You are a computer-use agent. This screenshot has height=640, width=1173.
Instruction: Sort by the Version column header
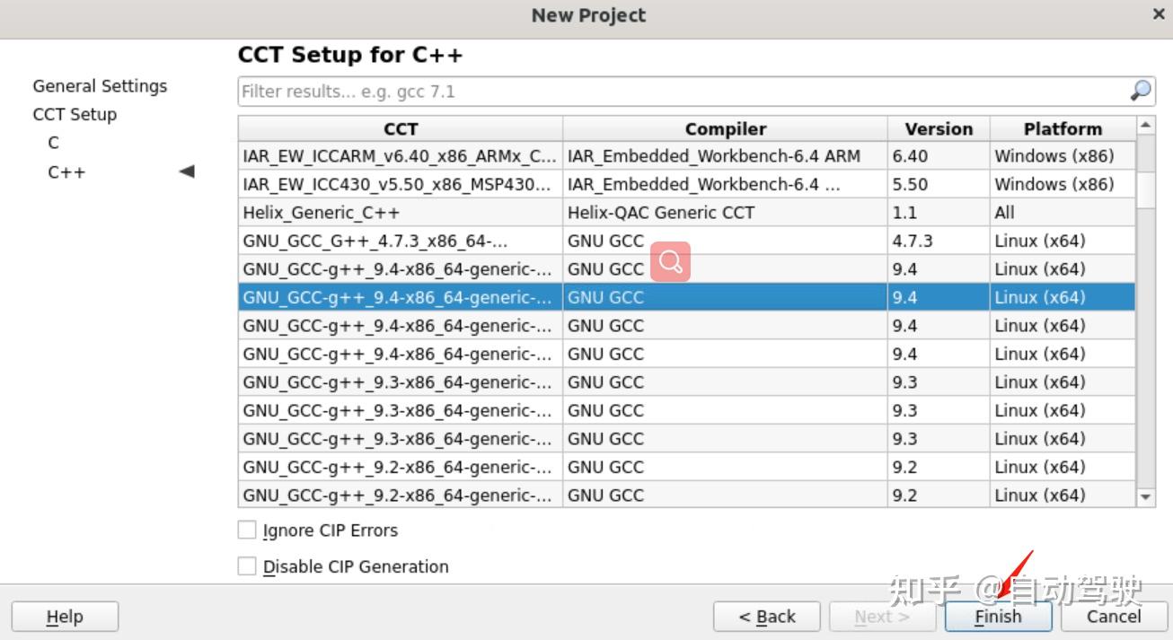coord(939,128)
